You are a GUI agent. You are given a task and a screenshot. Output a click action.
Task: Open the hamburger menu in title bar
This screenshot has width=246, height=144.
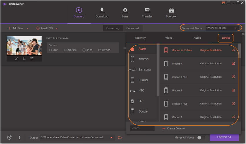[x=228, y=3]
